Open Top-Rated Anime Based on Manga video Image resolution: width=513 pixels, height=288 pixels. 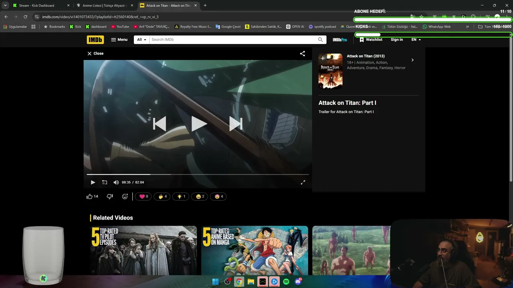coord(254,250)
